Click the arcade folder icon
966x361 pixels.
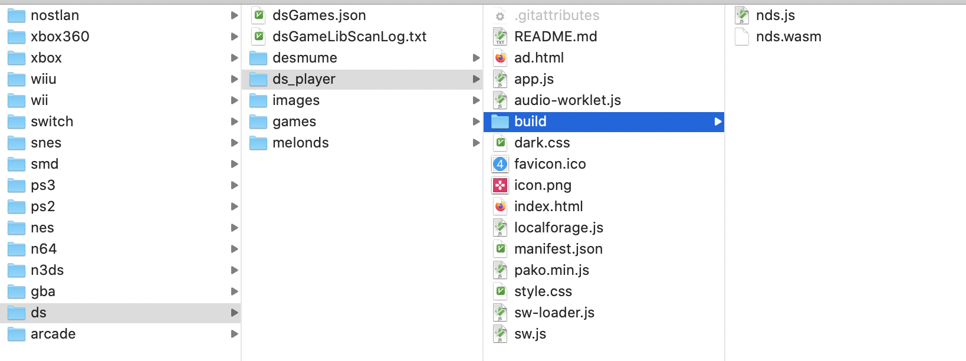coord(16,334)
